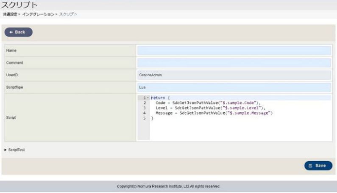Select line number 4 in the editor gutter
Screen dimensions: 337x193
[145, 113]
